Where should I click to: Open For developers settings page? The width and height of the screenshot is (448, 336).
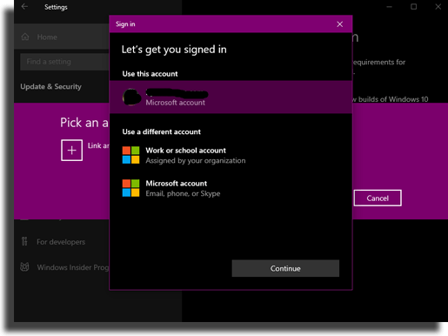[x=62, y=242]
